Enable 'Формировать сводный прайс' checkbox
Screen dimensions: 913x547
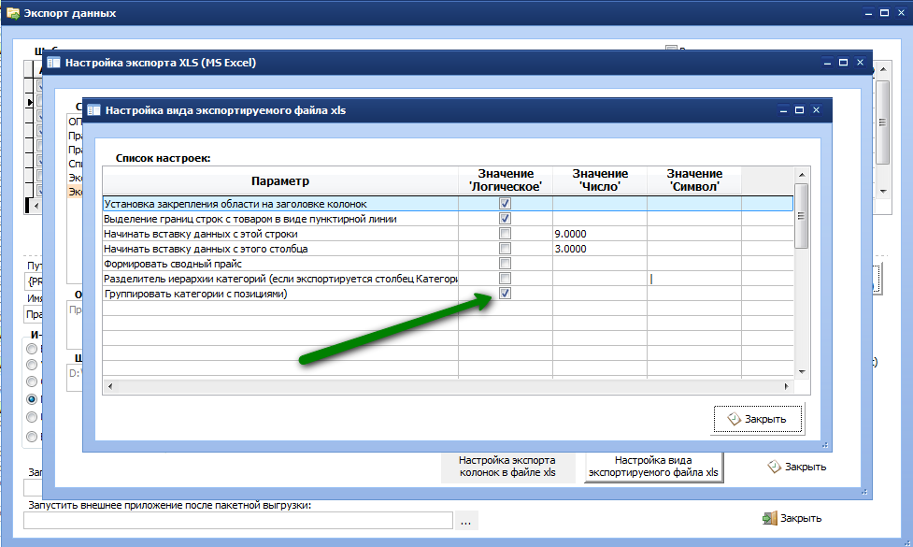(x=505, y=264)
